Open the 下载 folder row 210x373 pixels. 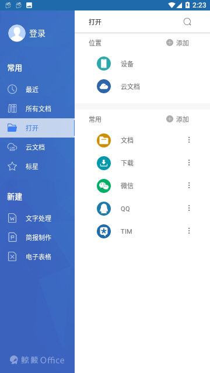(x=142, y=163)
